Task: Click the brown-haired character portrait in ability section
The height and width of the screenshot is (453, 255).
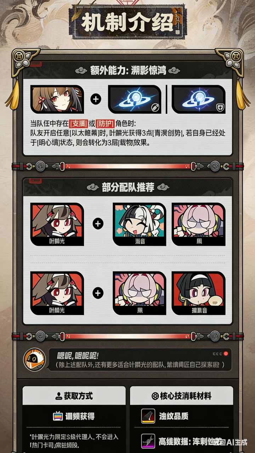Action: pos(57,99)
